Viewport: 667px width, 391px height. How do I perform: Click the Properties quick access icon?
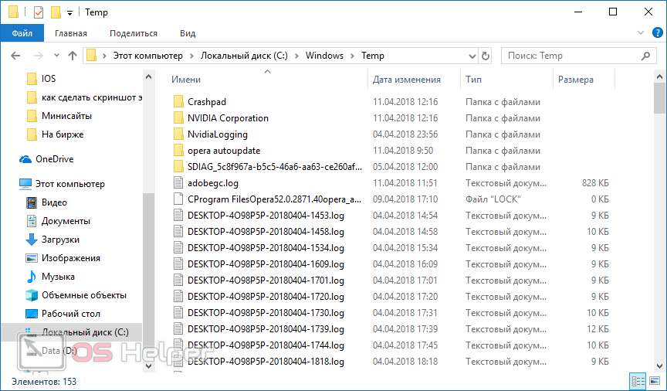(x=39, y=12)
